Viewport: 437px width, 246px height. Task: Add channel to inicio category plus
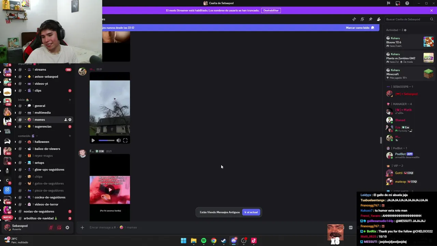70,100
